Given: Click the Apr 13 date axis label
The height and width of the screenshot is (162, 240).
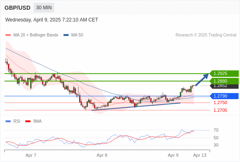Looking at the screenshot, I should point(200,155).
